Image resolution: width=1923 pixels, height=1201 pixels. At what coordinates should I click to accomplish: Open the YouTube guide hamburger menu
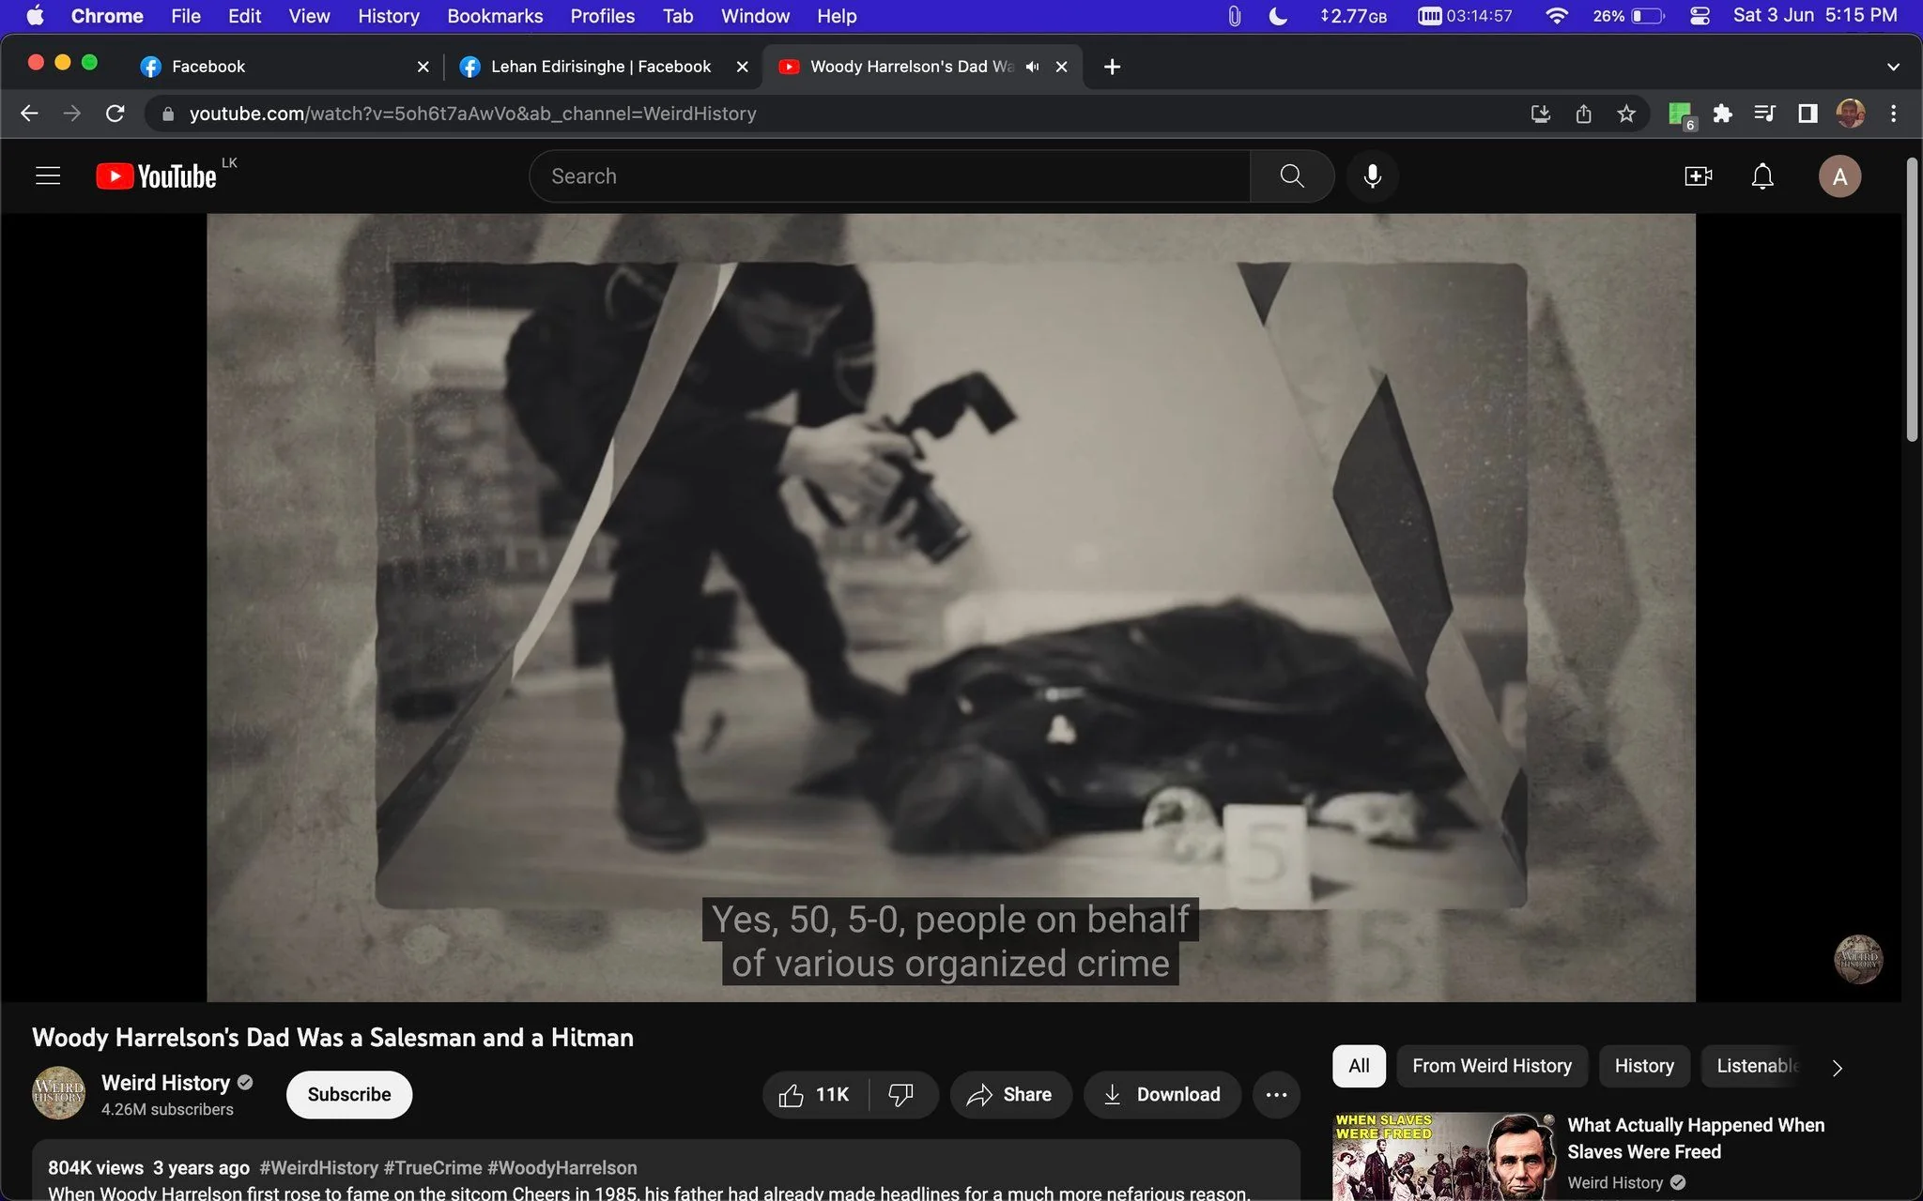point(48,175)
